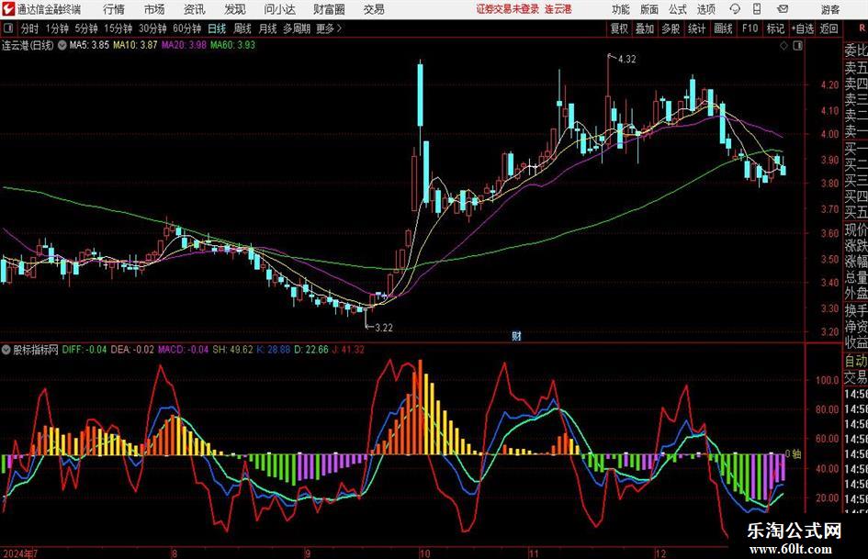868x559 pixels.
Task: Click the MA60: 3.93 value label
Action: point(232,45)
